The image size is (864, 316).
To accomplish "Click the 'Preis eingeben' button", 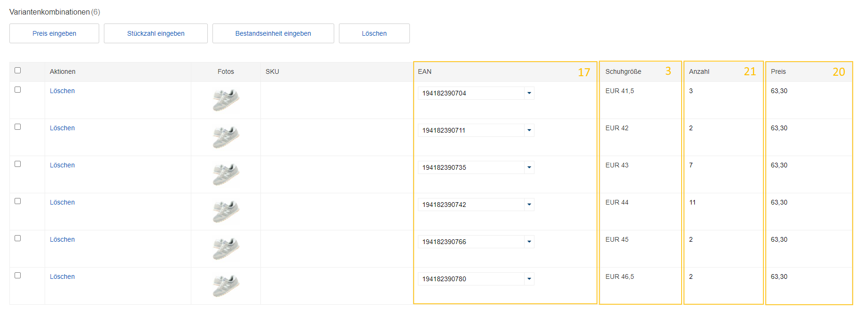I will pyautogui.click(x=54, y=33).
